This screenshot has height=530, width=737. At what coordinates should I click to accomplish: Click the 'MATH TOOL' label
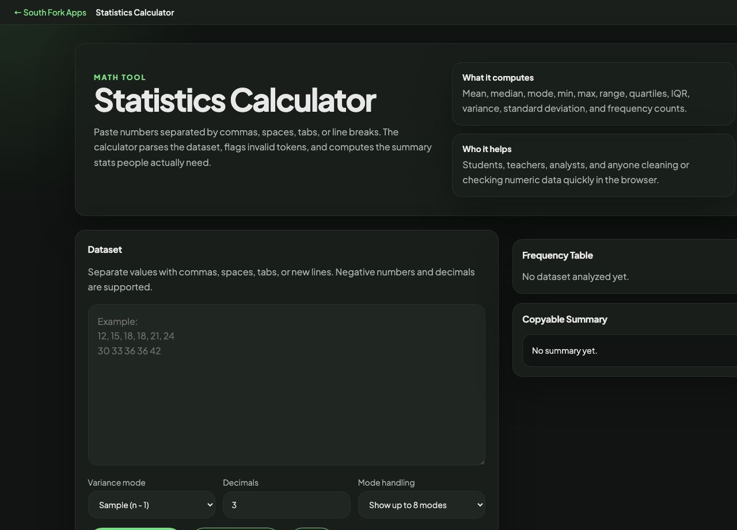point(120,77)
